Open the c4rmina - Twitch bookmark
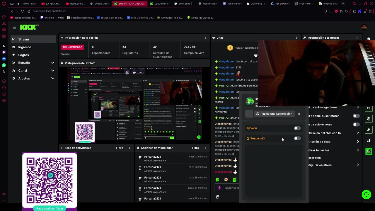 52,18
